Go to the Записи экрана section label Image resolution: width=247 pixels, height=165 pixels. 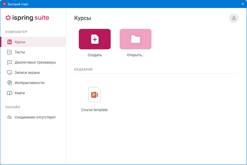click(27, 73)
